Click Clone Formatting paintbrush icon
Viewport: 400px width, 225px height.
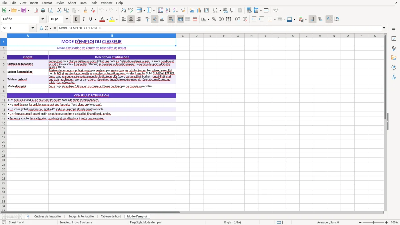click(x=86, y=10)
